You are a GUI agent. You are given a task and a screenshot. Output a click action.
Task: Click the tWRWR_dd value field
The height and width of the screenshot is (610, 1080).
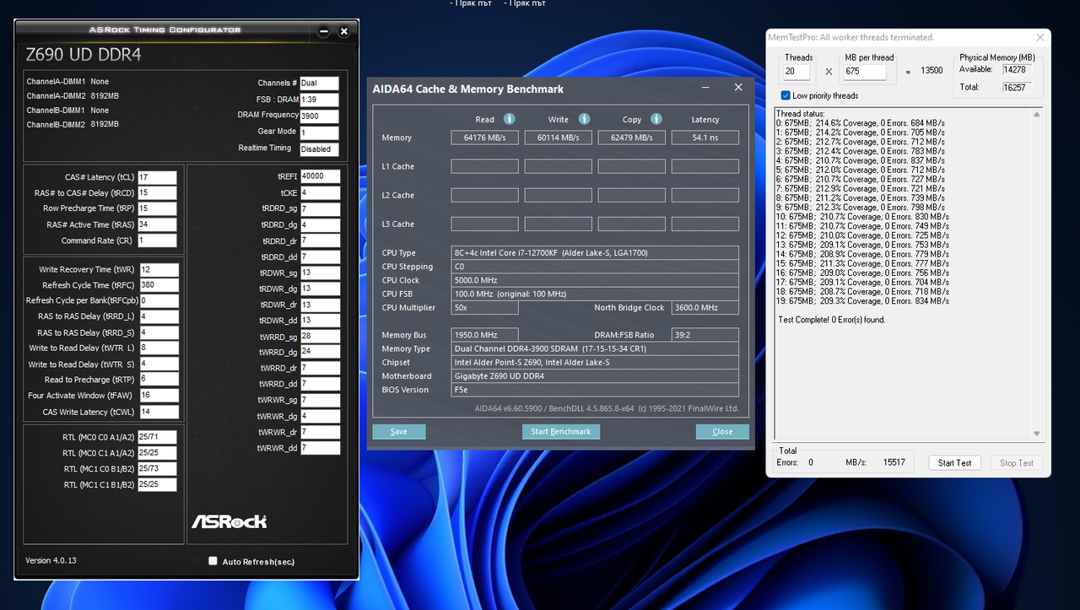[x=320, y=448]
